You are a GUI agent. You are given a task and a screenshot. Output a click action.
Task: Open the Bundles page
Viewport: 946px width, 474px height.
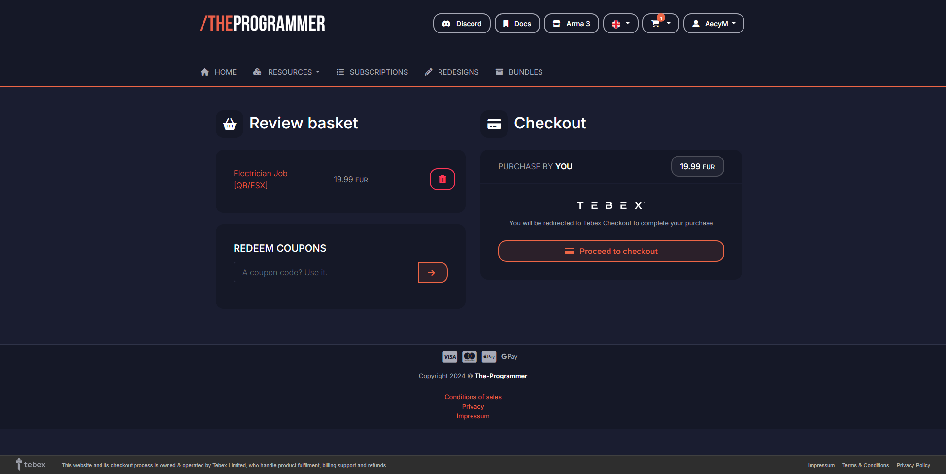[519, 72]
